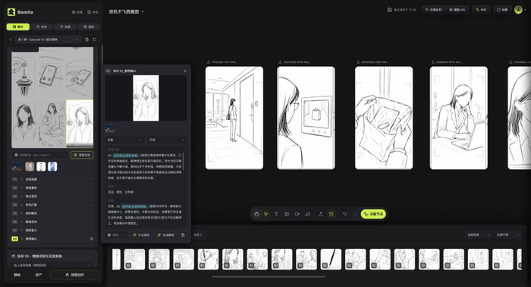Select the hallway door storyboard frame
Image resolution: width=531 pixels, height=287 pixels.
point(234,118)
